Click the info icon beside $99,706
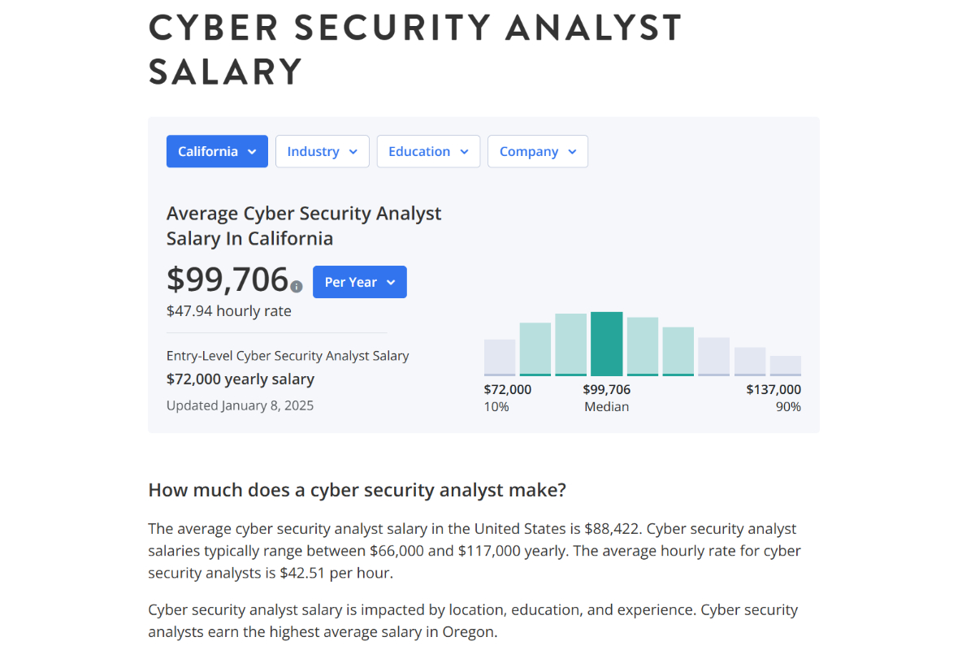Image resolution: width=975 pixels, height=650 pixels. click(x=297, y=287)
